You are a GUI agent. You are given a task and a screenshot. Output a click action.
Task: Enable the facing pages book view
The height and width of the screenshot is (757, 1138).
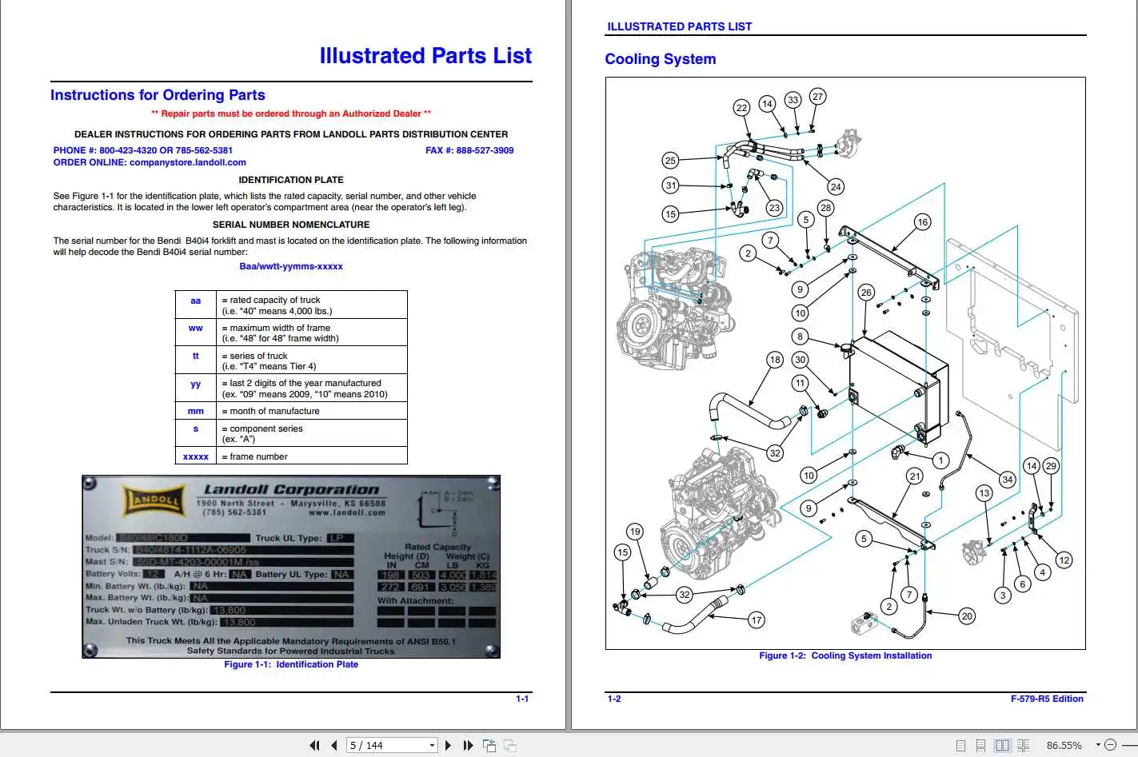point(1002,744)
